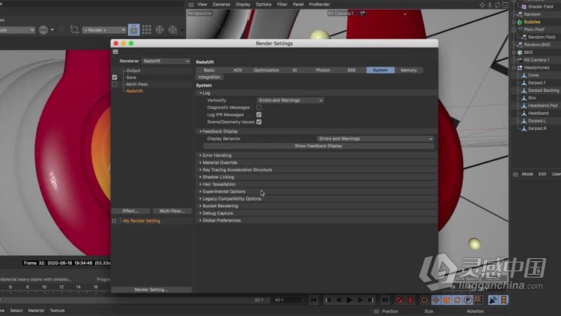Screen dimensions: 561x316
Task: Switch to the Memory tab
Action: point(408,70)
